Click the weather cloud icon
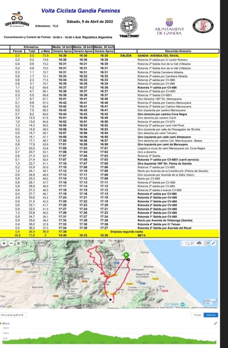Image resolution: width=228 pixels, height=348 pixels. (x=199, y=244)
